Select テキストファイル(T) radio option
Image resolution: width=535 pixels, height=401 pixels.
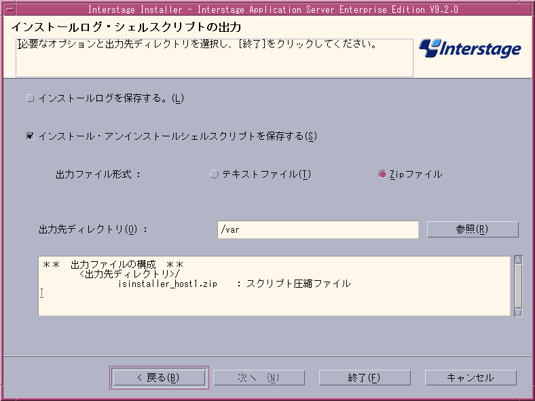point(214,174)
